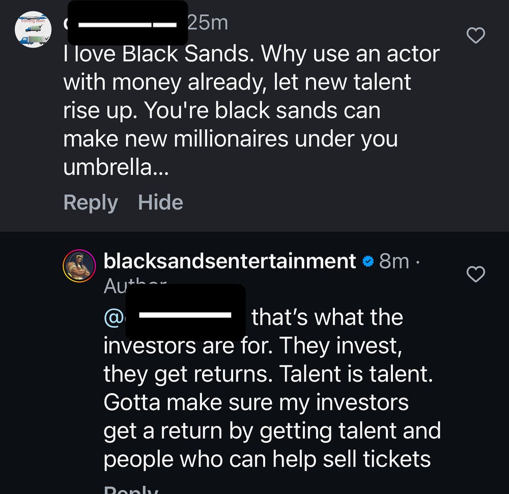Tap the heart on blacksandsentertainment's reply
The image size is (509, 494).
(476, 275)
